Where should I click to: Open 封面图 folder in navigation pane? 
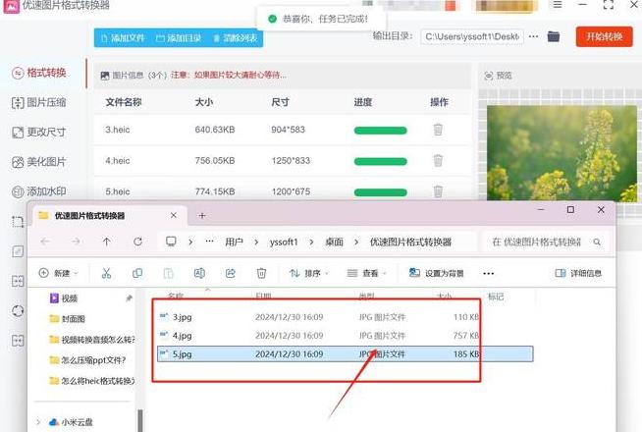click(67, 318)
